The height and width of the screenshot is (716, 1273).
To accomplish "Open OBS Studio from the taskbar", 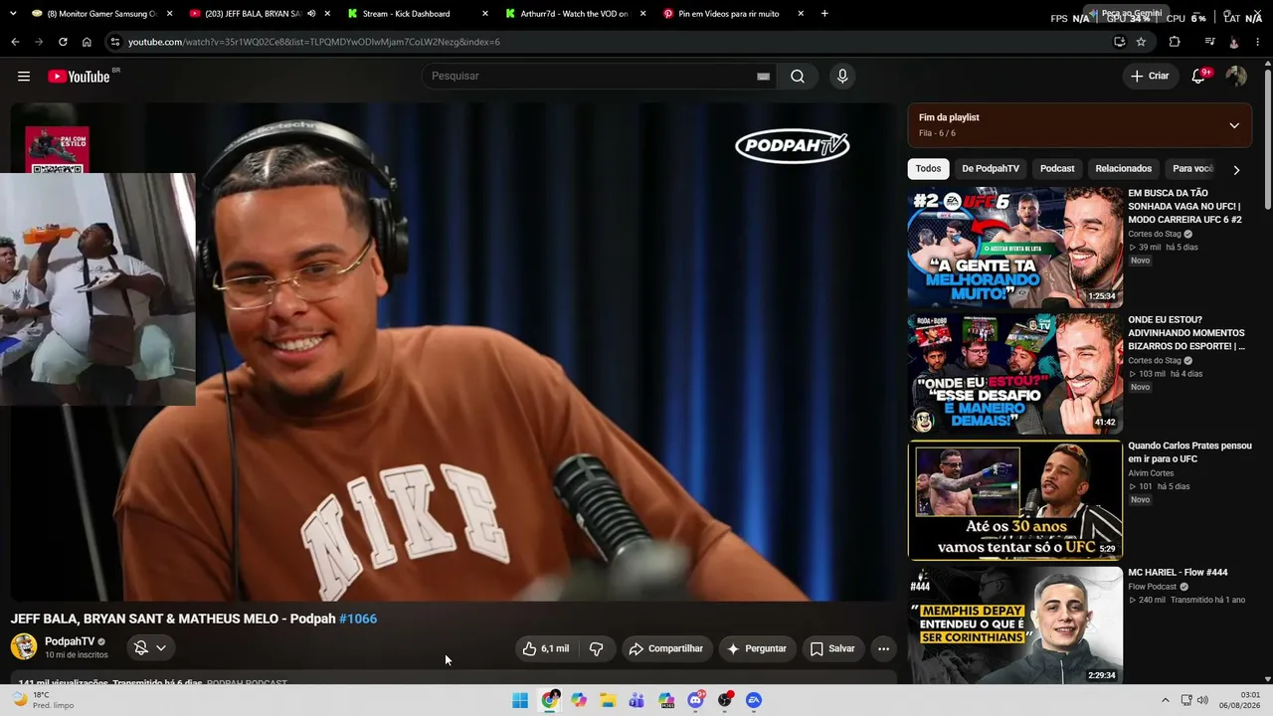I will pos(725,700).
